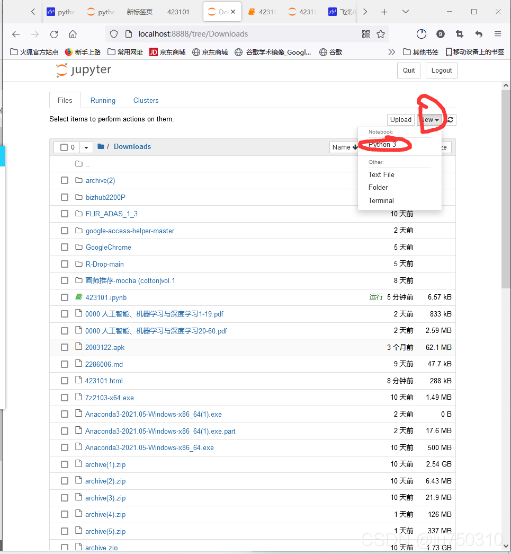
Task: Switch to the Running tab
Action: coord(103,100)
